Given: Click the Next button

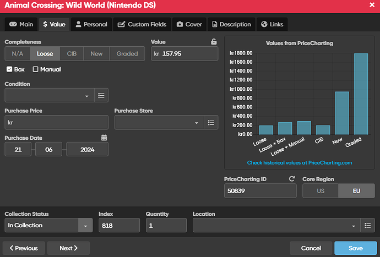Looking at the screenshot, I should [x=69, y=248].
